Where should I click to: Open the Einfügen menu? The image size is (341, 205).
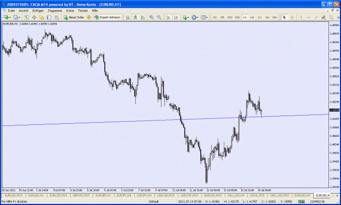[38, 10]
